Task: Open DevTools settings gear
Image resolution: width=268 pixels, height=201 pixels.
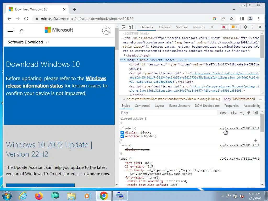Action: pyautogui.click(x=245, y=27)
